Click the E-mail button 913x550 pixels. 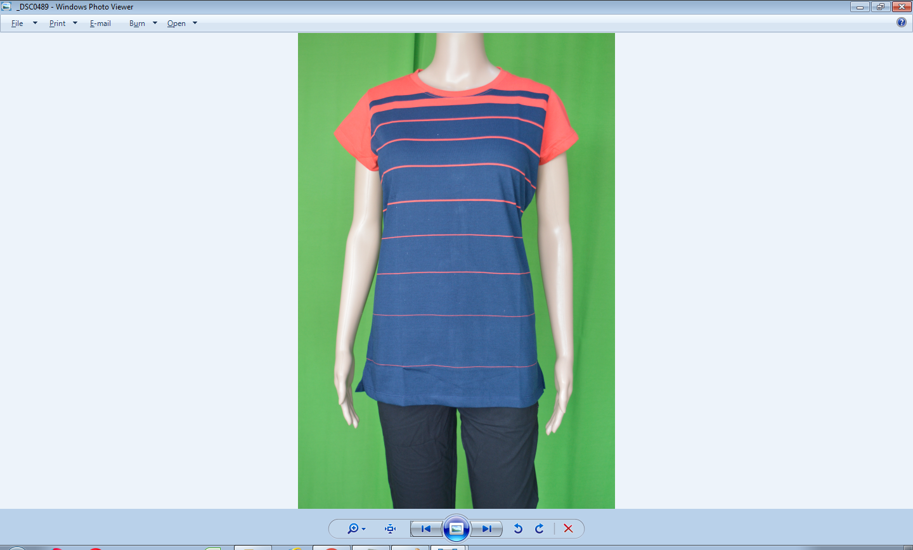click(x=100, y=23)
